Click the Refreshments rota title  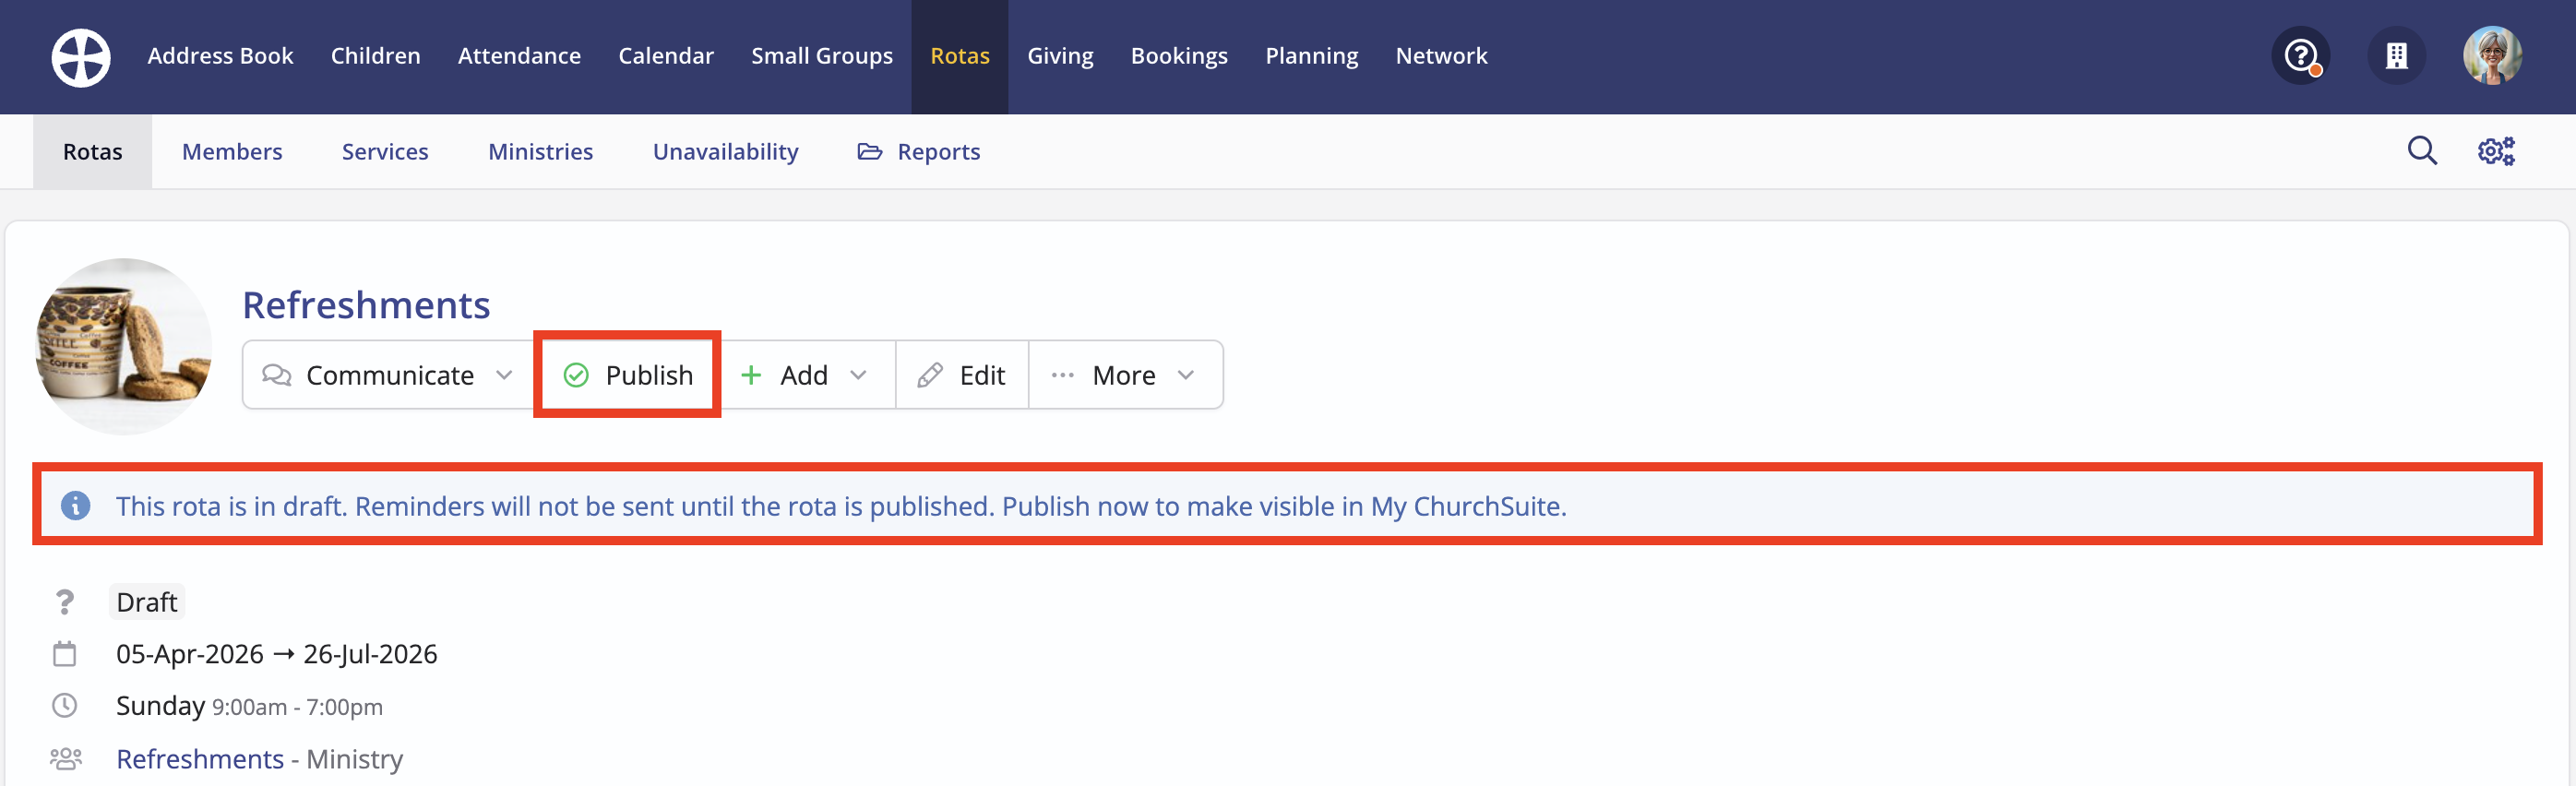366,305
